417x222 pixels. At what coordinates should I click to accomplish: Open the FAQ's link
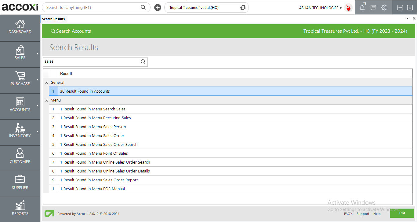point(348,214)
